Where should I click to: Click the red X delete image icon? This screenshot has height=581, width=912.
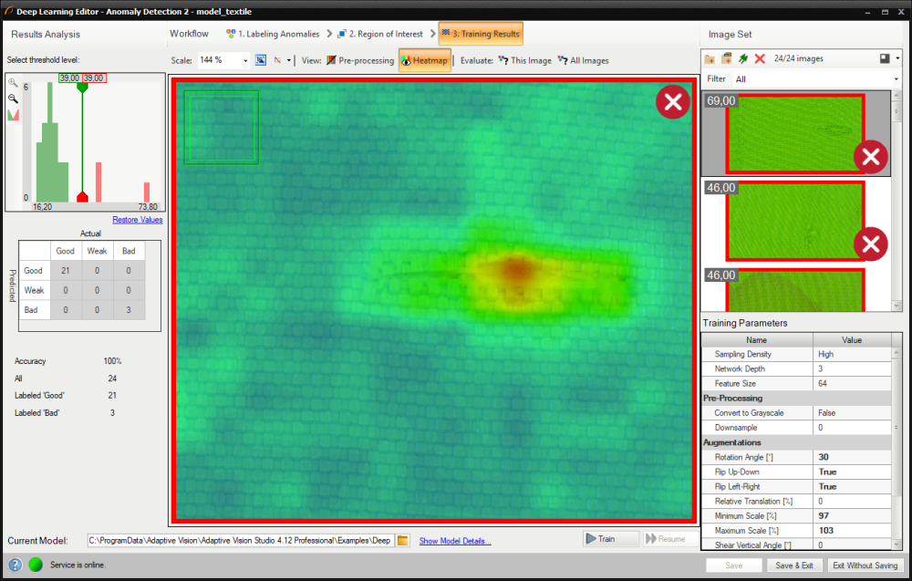pyautogui.click(x=760, y=59)
